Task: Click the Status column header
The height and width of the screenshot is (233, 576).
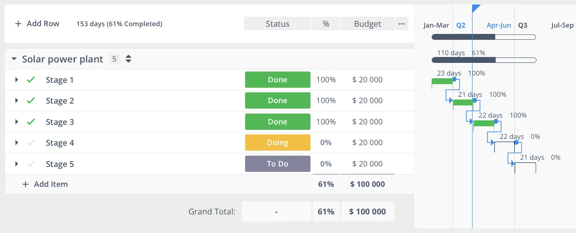Action: (277, 24)
